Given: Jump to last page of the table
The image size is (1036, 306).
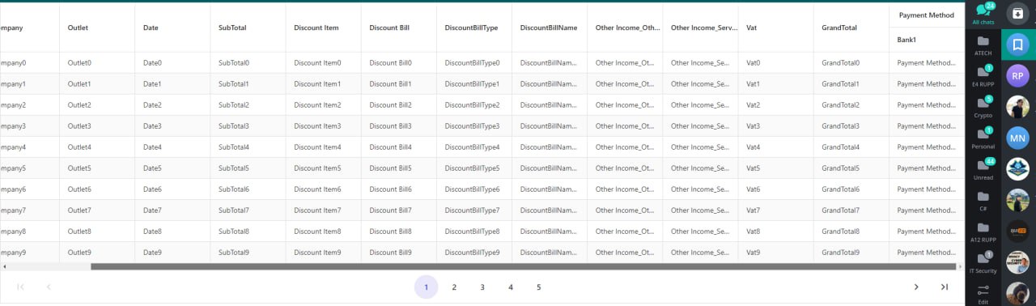Looking at the screenshot, I should 944,287.
